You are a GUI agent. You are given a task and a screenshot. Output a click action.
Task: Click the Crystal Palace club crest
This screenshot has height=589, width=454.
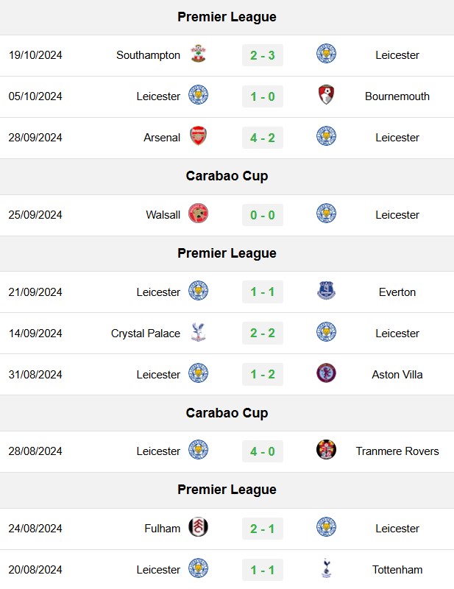tap(198, 332)
